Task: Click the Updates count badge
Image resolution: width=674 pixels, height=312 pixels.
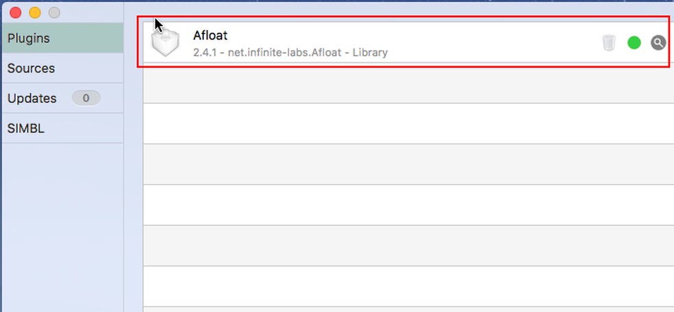Action: point(86,99)
